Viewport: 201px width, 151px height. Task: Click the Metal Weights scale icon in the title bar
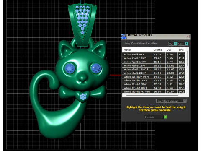(124, 36)
